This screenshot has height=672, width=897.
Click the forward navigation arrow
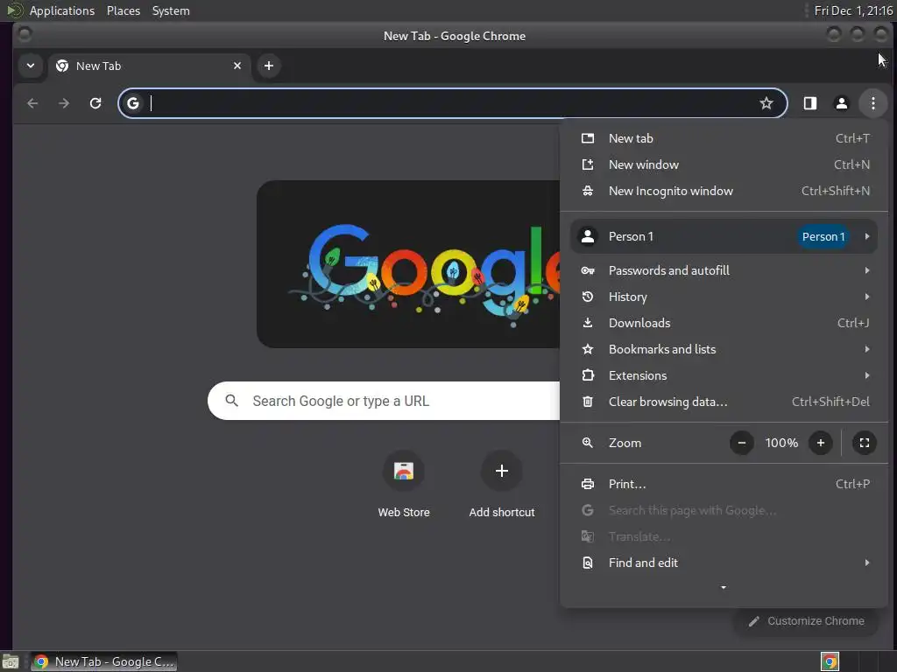[64, 103]
